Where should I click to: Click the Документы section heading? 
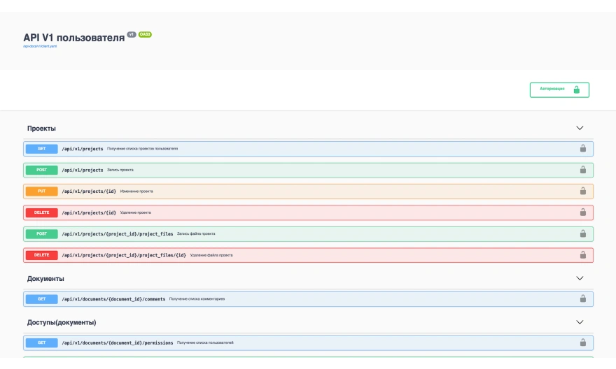[45, 278]
